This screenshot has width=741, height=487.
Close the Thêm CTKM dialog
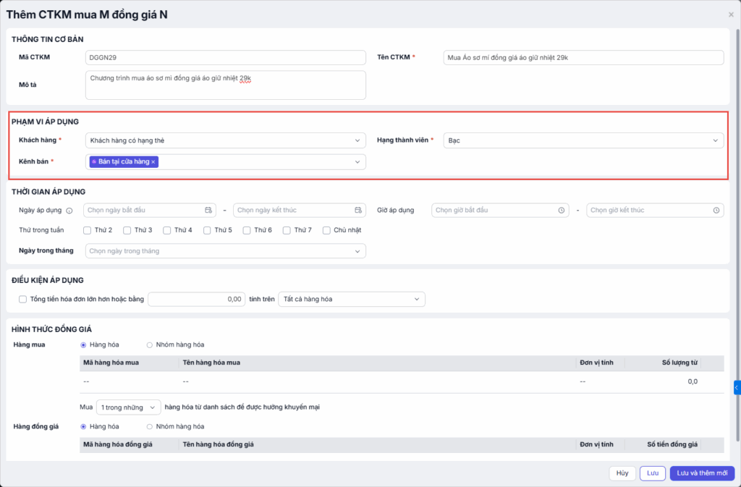pos(731,14)
